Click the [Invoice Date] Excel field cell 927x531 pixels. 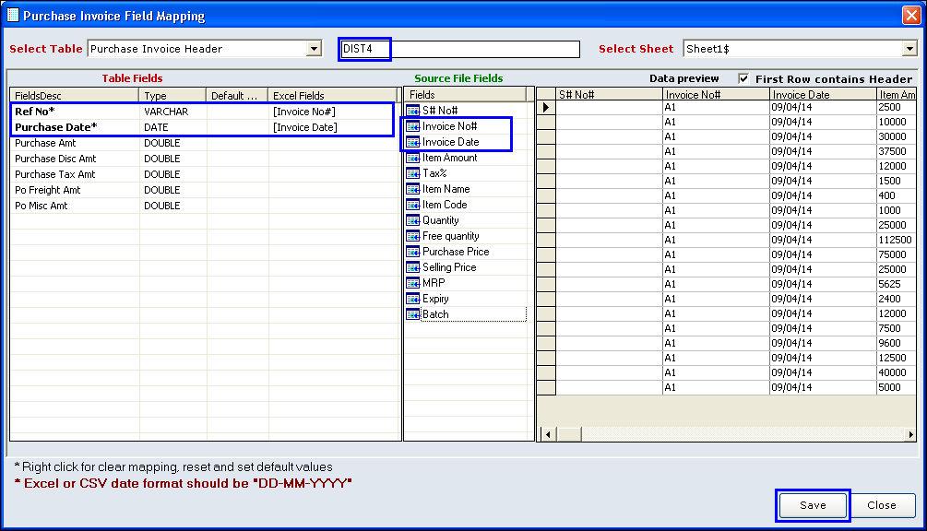(332, 127)
